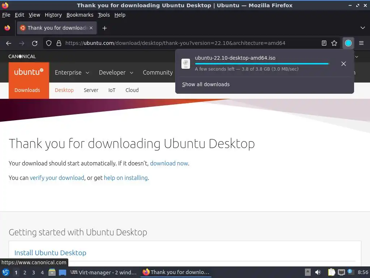Open the shield tracking protection icon

(x=49, y=43)
